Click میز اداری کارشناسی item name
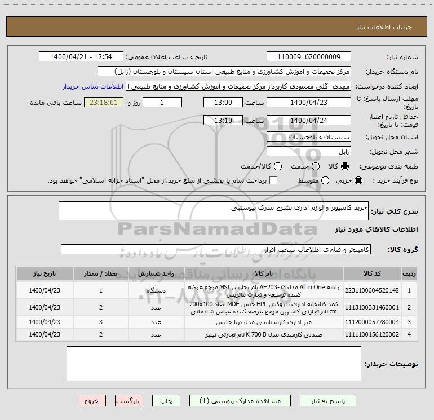 tap(264, 322)
